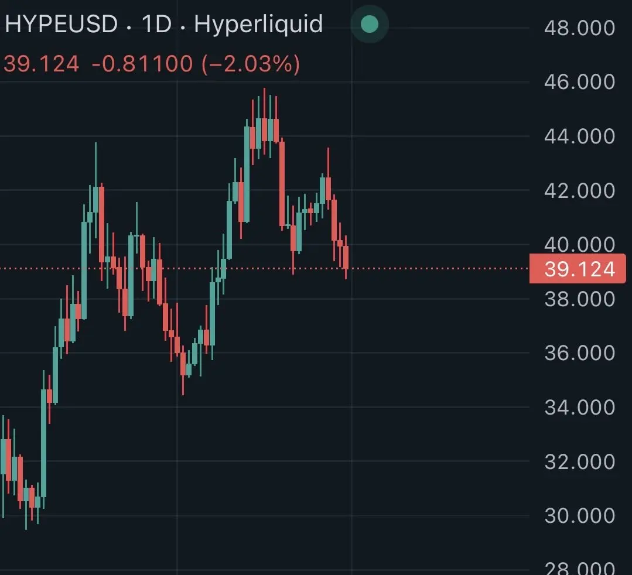Click the −0.81100 change value
The width and height of the screenshot is (632, 575).
[142, 64]
